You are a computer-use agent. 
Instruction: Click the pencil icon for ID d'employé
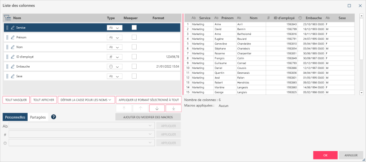tap(13, 57)
